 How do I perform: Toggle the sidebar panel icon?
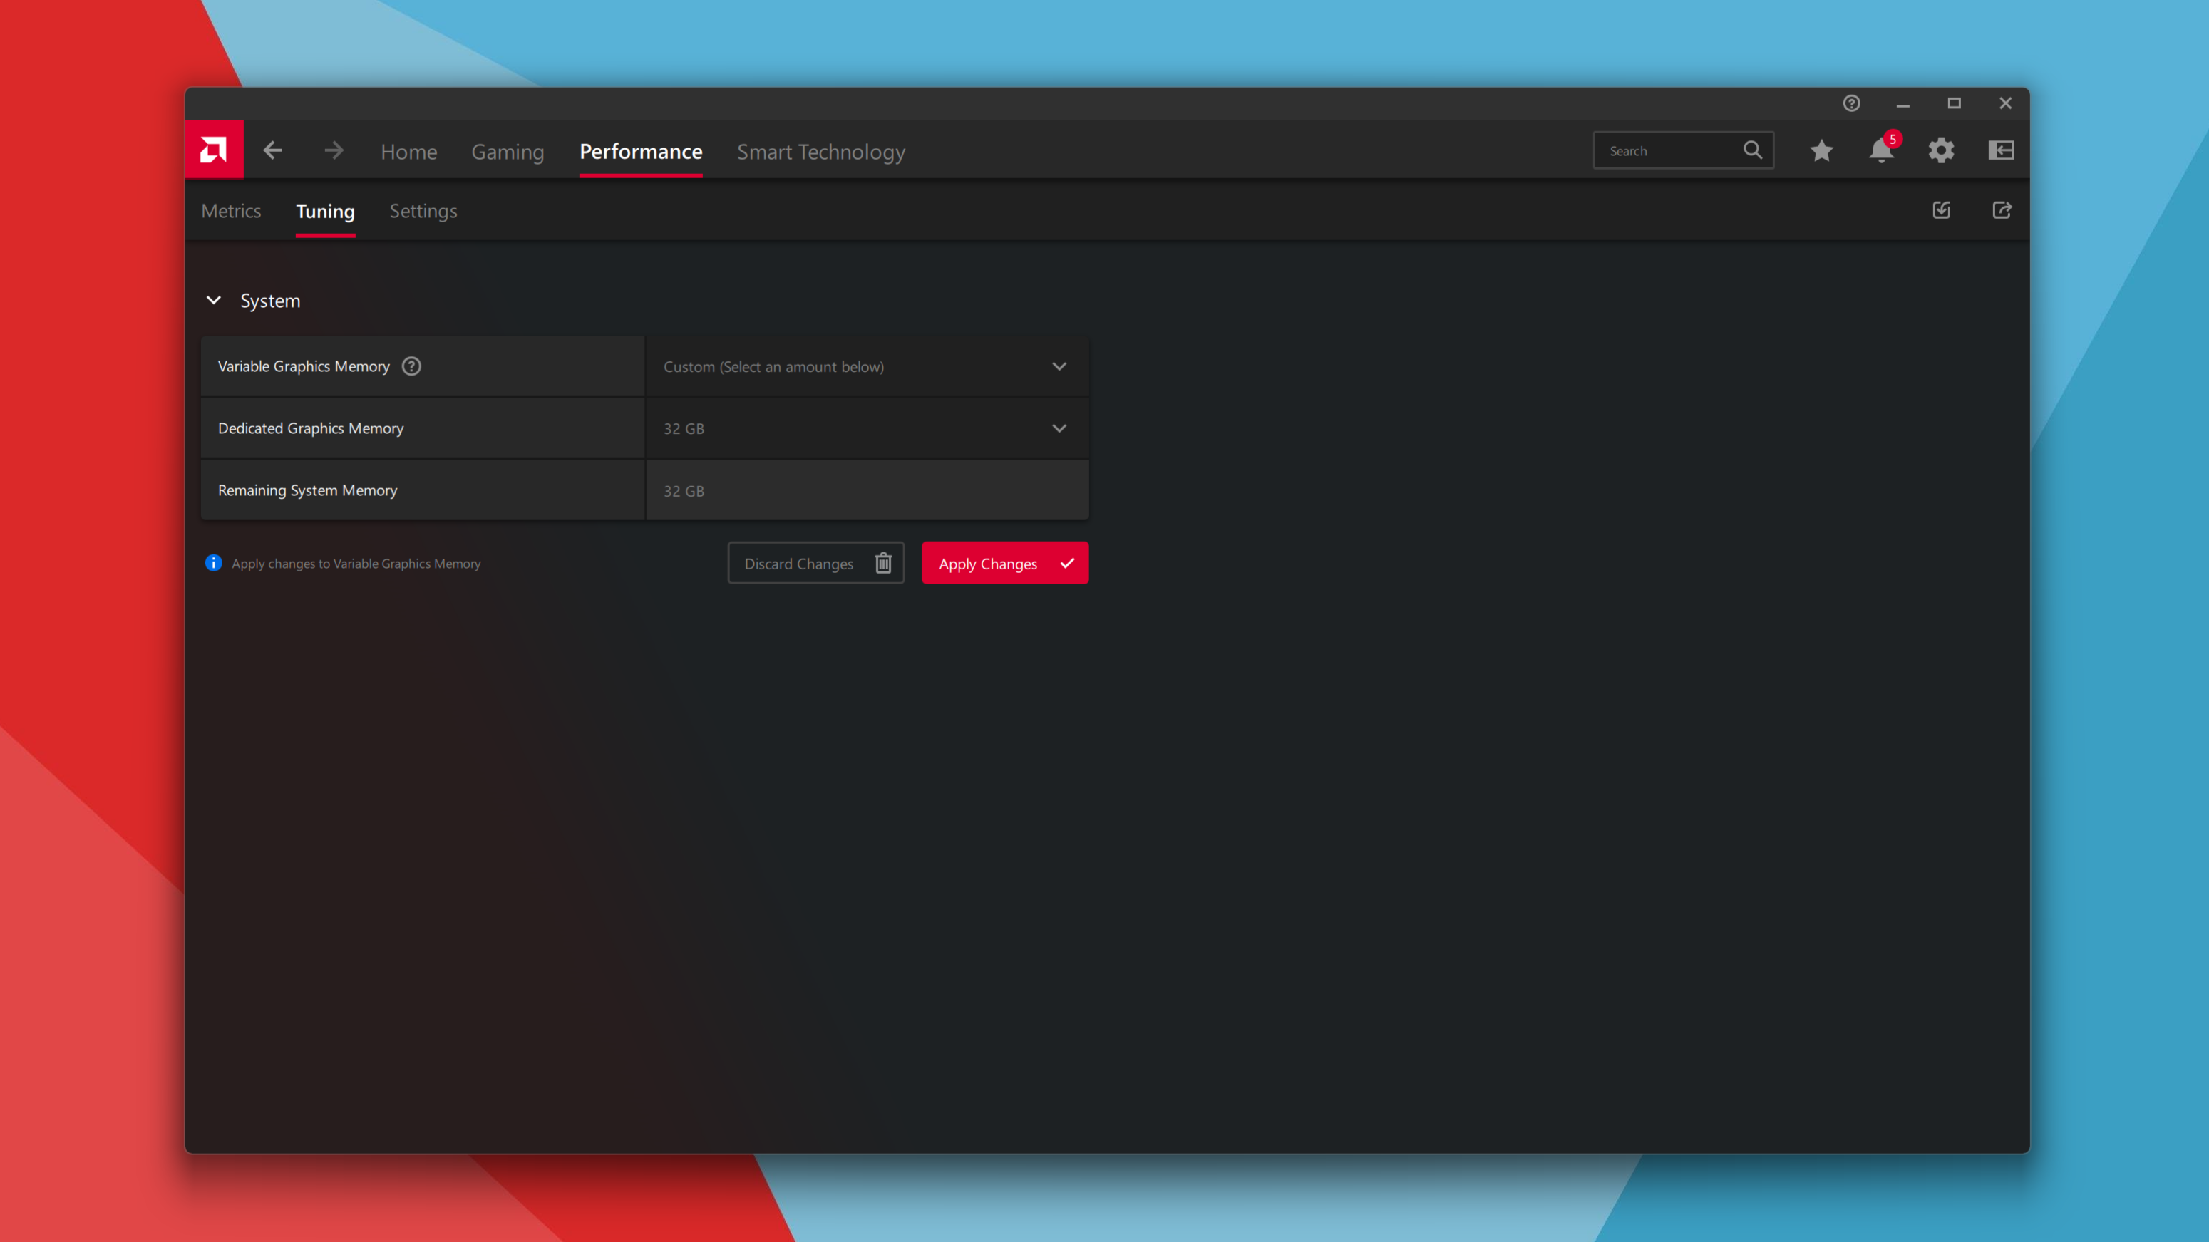point(2002,151)
